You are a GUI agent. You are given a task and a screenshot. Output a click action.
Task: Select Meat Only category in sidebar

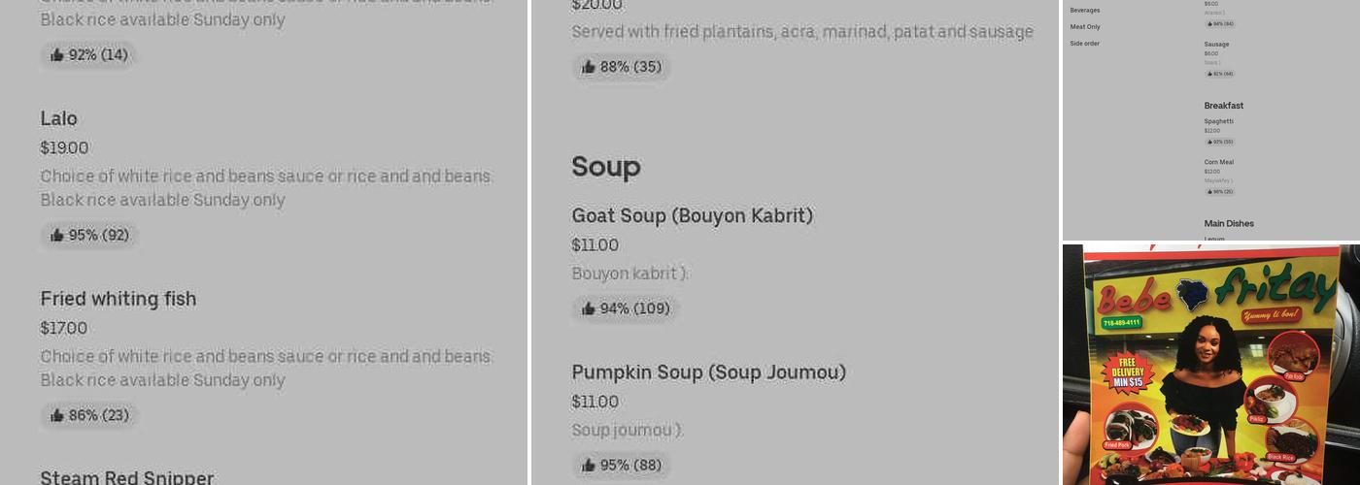click(x=1085, y=26)
